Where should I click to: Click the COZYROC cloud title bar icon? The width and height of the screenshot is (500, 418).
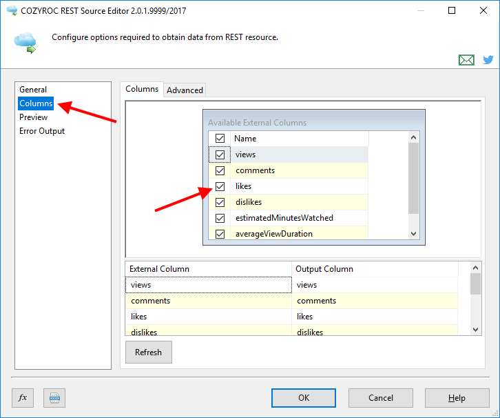click(x=12, y=10)
